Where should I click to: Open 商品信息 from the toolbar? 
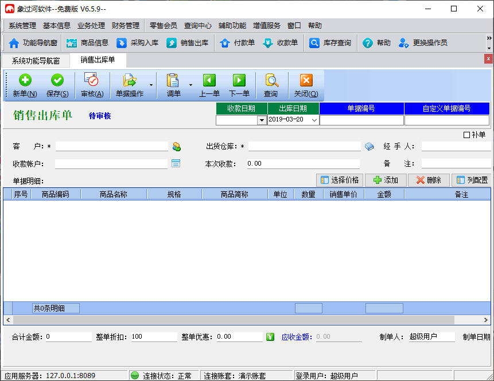point(87,43)
